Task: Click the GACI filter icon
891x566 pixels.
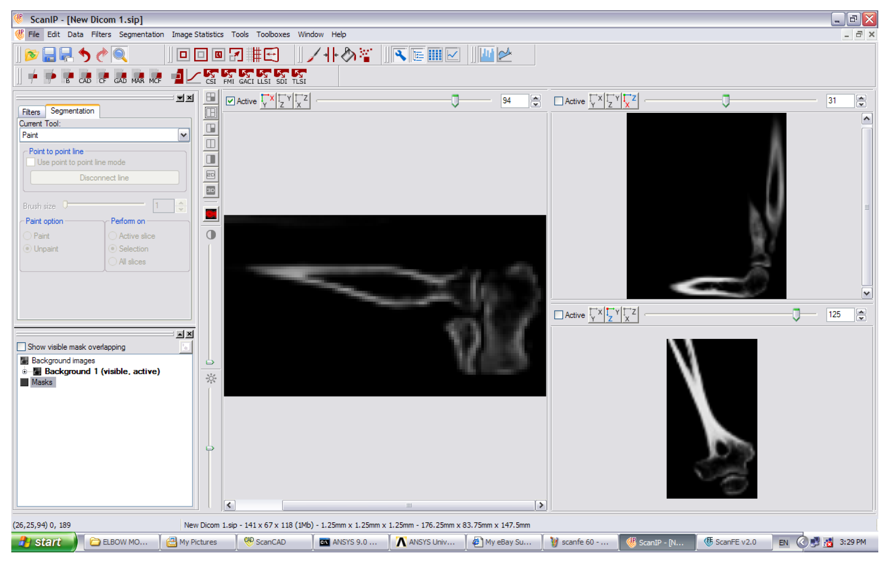Action: click(246, 76)
